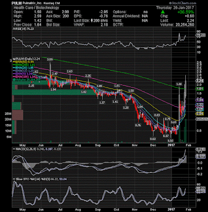This screenshot has height=212, width=208.
Task: Click the 3.59 price peak label
Action: point(49,60)
